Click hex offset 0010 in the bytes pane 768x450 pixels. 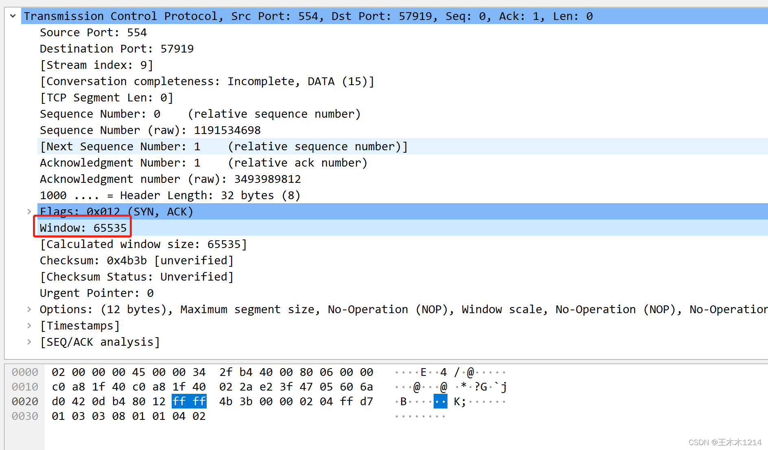(x=25, y=386)
